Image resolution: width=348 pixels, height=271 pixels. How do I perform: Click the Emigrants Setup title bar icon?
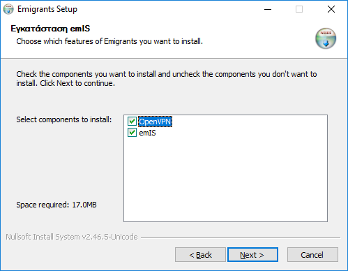8,9
